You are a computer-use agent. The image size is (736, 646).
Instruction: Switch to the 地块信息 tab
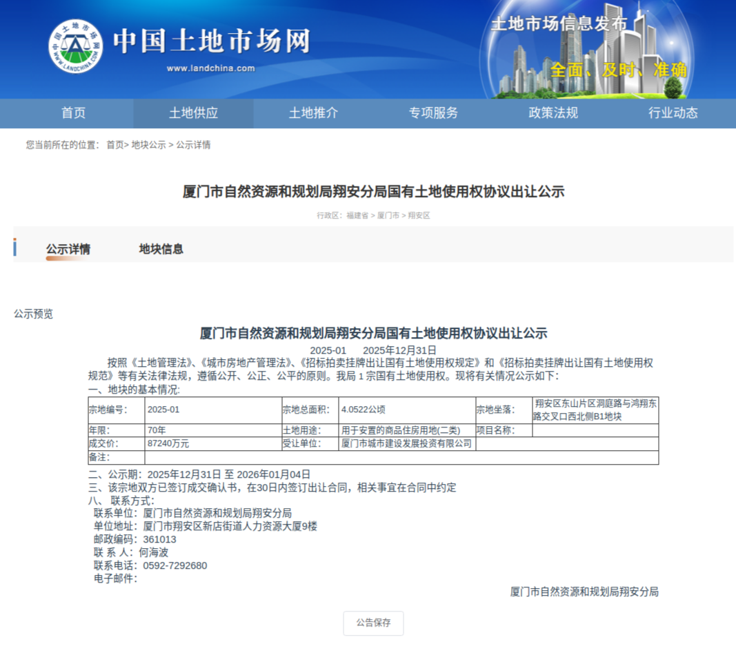(x=161, y=250)
